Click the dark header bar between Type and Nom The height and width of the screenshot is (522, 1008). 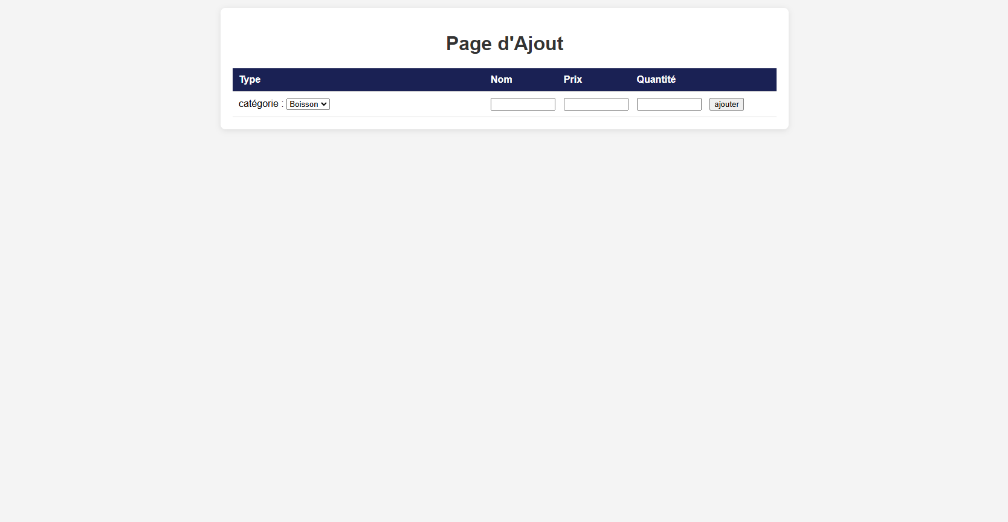(375, 80)
